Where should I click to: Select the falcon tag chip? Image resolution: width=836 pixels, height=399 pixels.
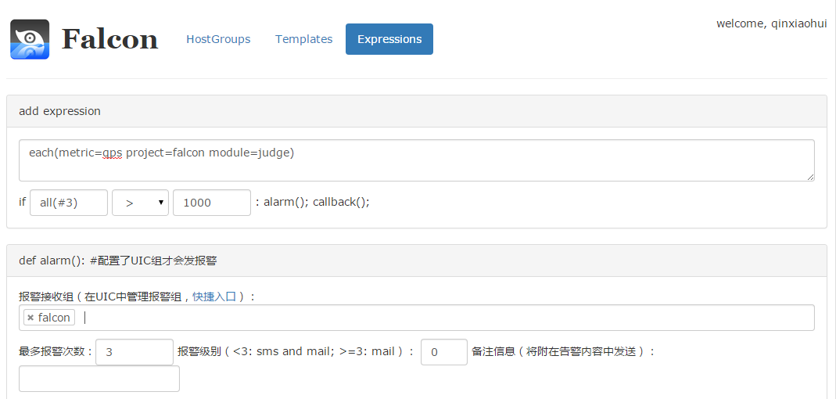point(54,318)
